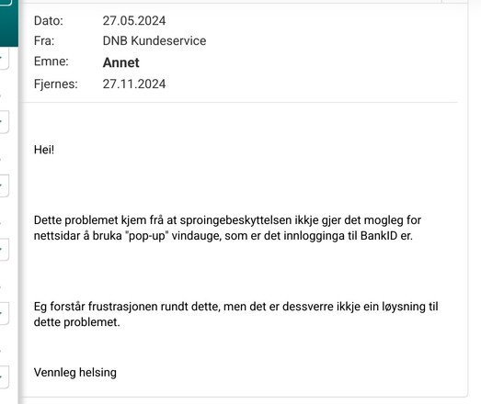
Task: Open the cut-off list box beside Eg forstår line
Action: pos(4,313)
